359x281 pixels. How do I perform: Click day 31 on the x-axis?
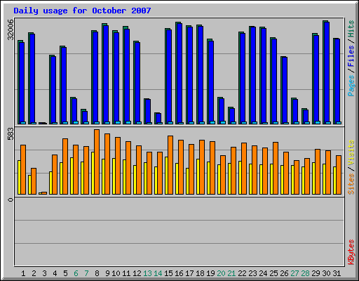[337, 273]
